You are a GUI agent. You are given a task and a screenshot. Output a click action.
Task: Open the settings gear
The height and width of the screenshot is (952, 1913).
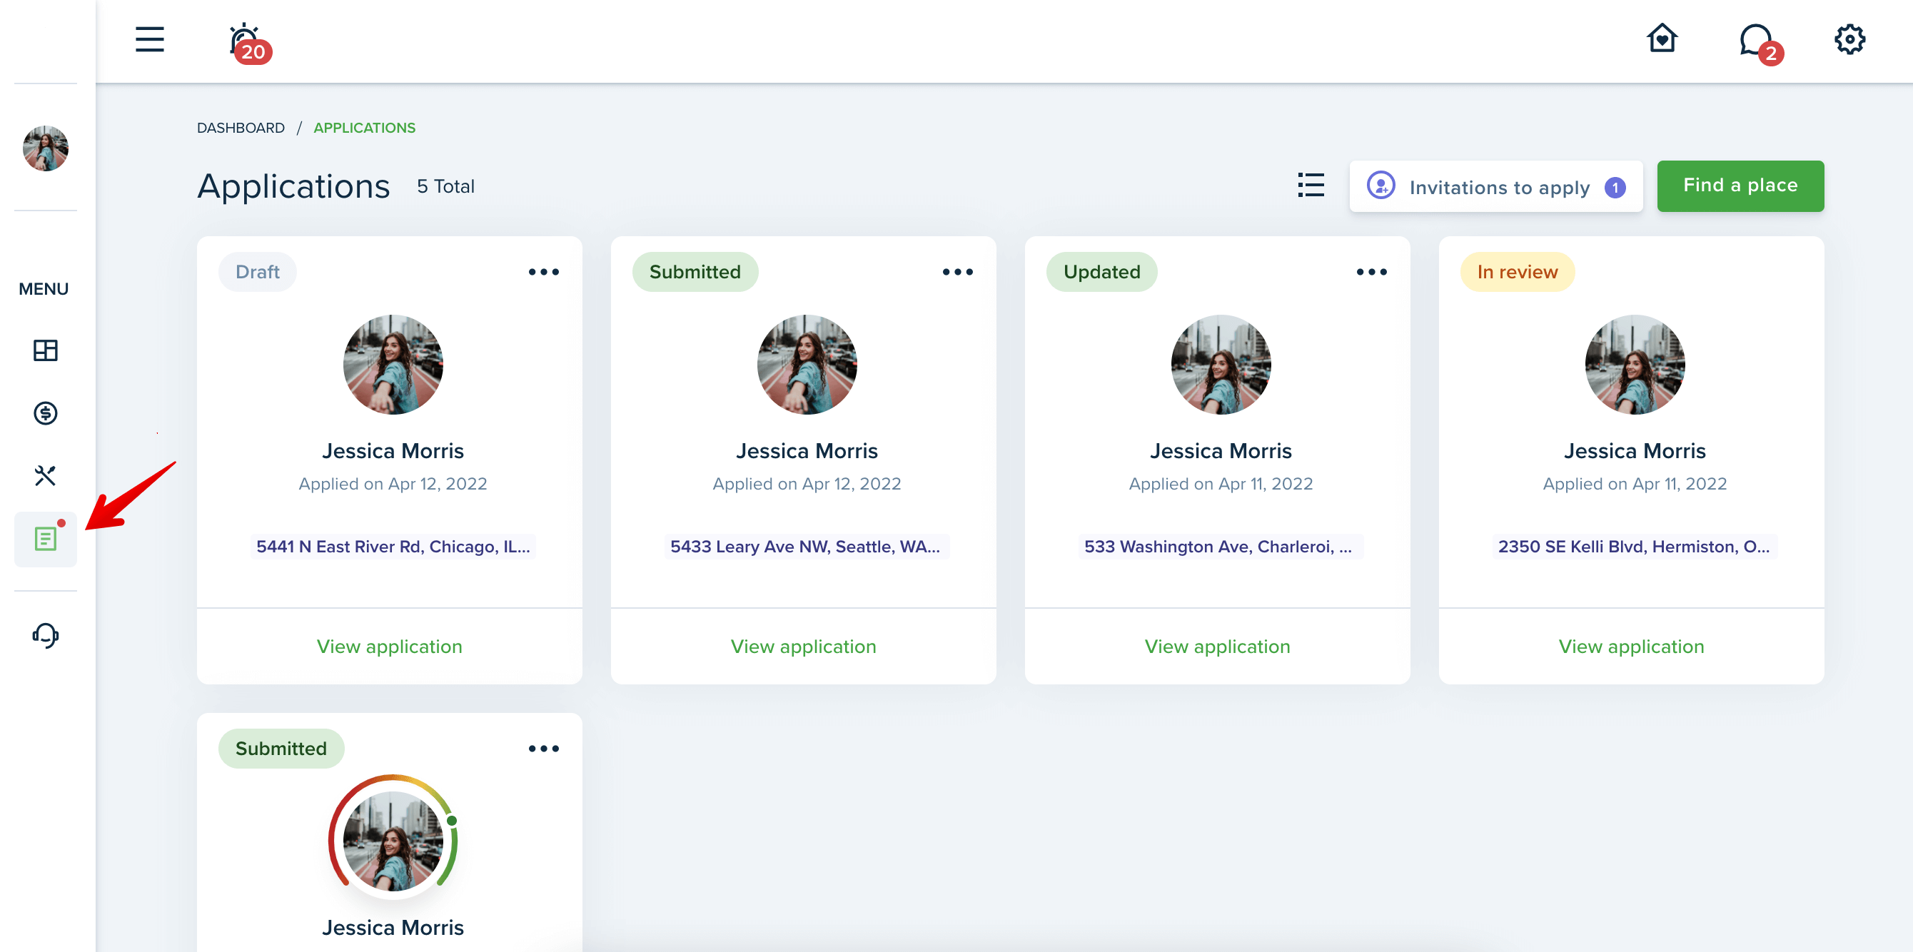1849,39
